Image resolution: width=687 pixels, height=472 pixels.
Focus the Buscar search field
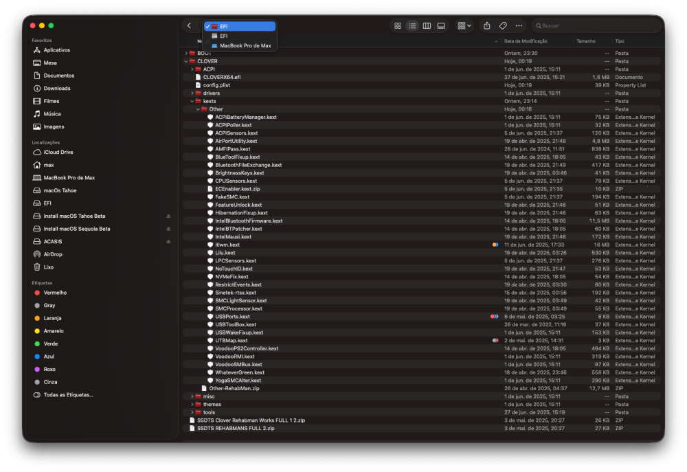point(596,26)
